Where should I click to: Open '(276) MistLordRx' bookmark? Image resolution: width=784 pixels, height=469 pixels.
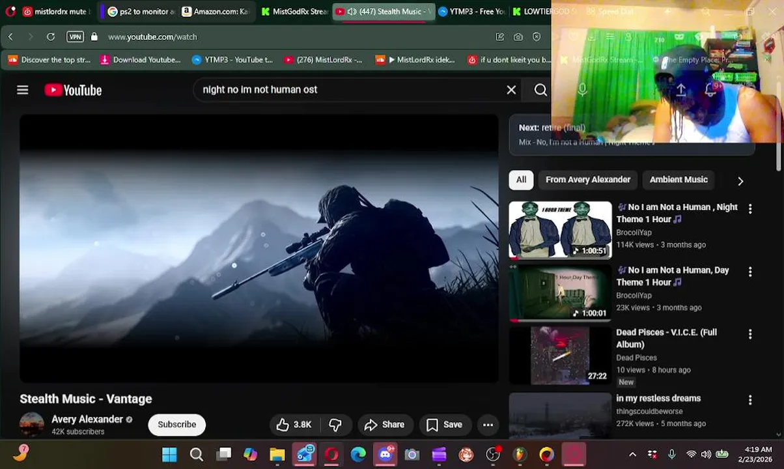pyautogui.click(x=323, y=60)
